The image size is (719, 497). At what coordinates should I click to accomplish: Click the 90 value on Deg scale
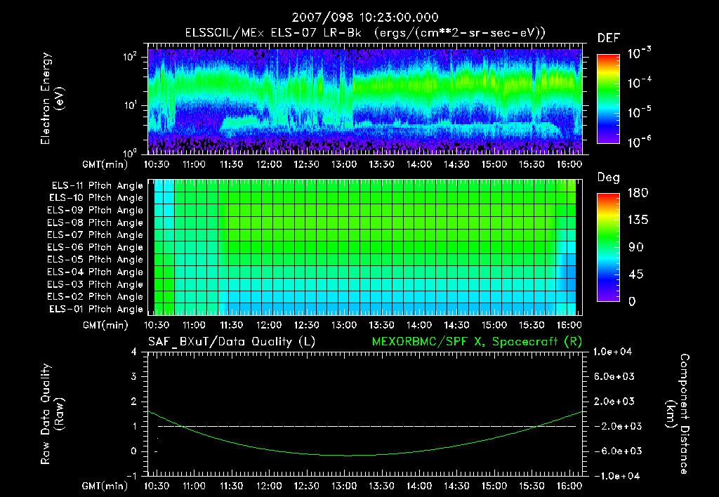[636, 248]
